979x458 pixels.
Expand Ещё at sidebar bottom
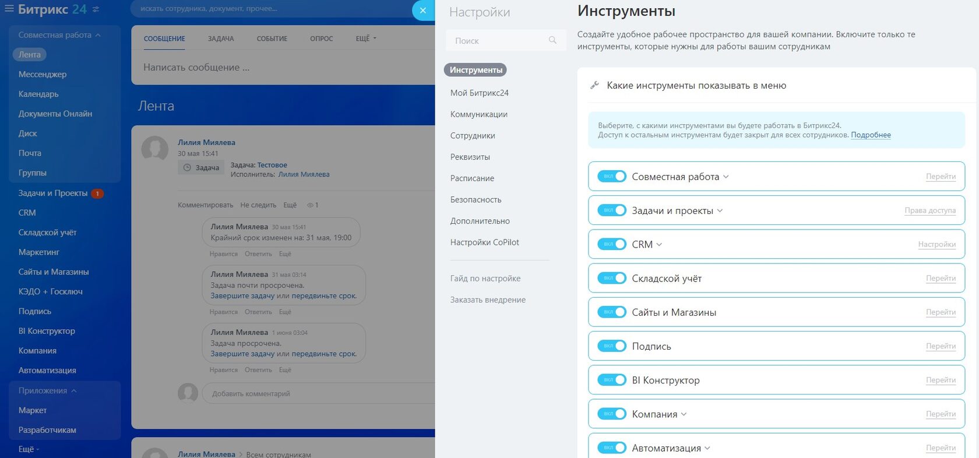29,449
